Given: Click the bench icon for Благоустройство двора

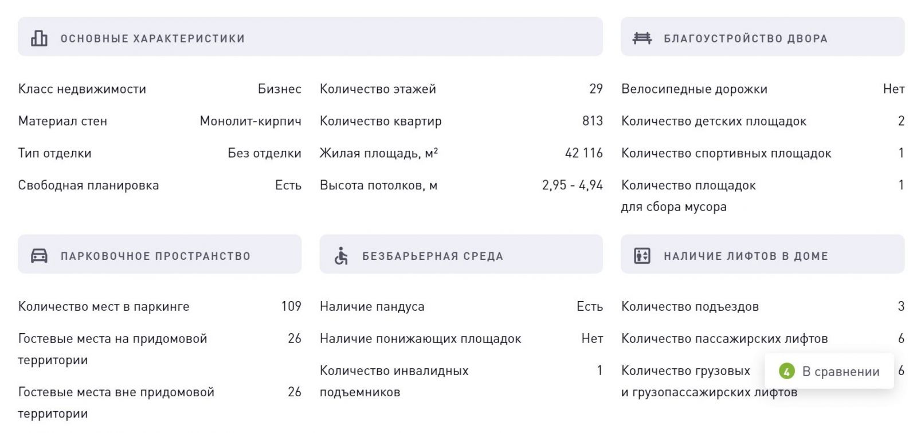Looking at the screenshot, I should (642, 38).
